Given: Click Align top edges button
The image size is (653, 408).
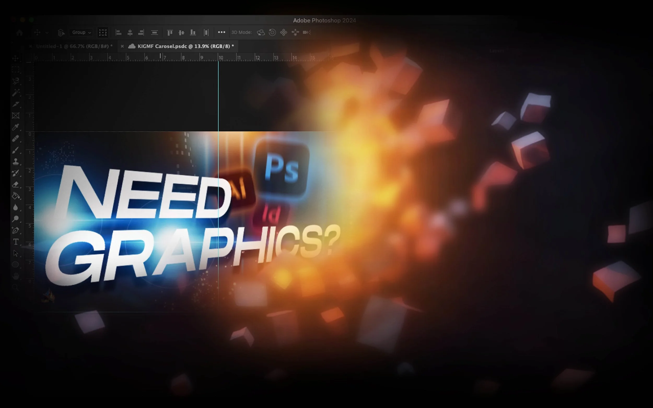Looking at the screenshot, I should 170,32.
